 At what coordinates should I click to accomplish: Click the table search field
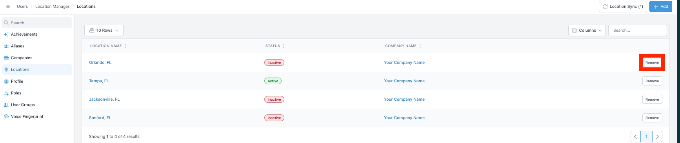(638, 31)
